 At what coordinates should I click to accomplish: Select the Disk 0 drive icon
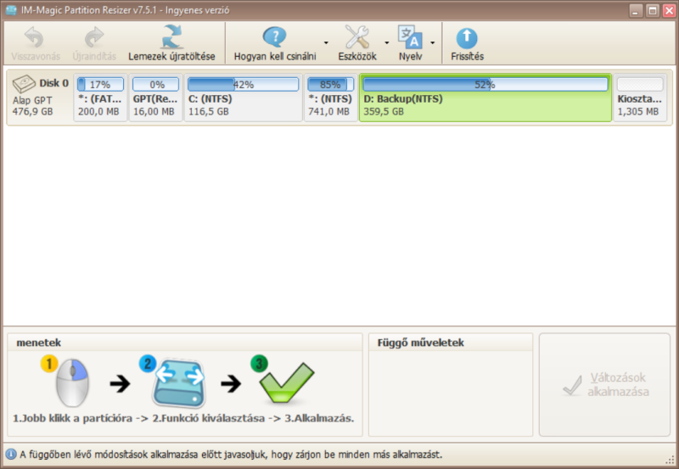tap(24, 83)
